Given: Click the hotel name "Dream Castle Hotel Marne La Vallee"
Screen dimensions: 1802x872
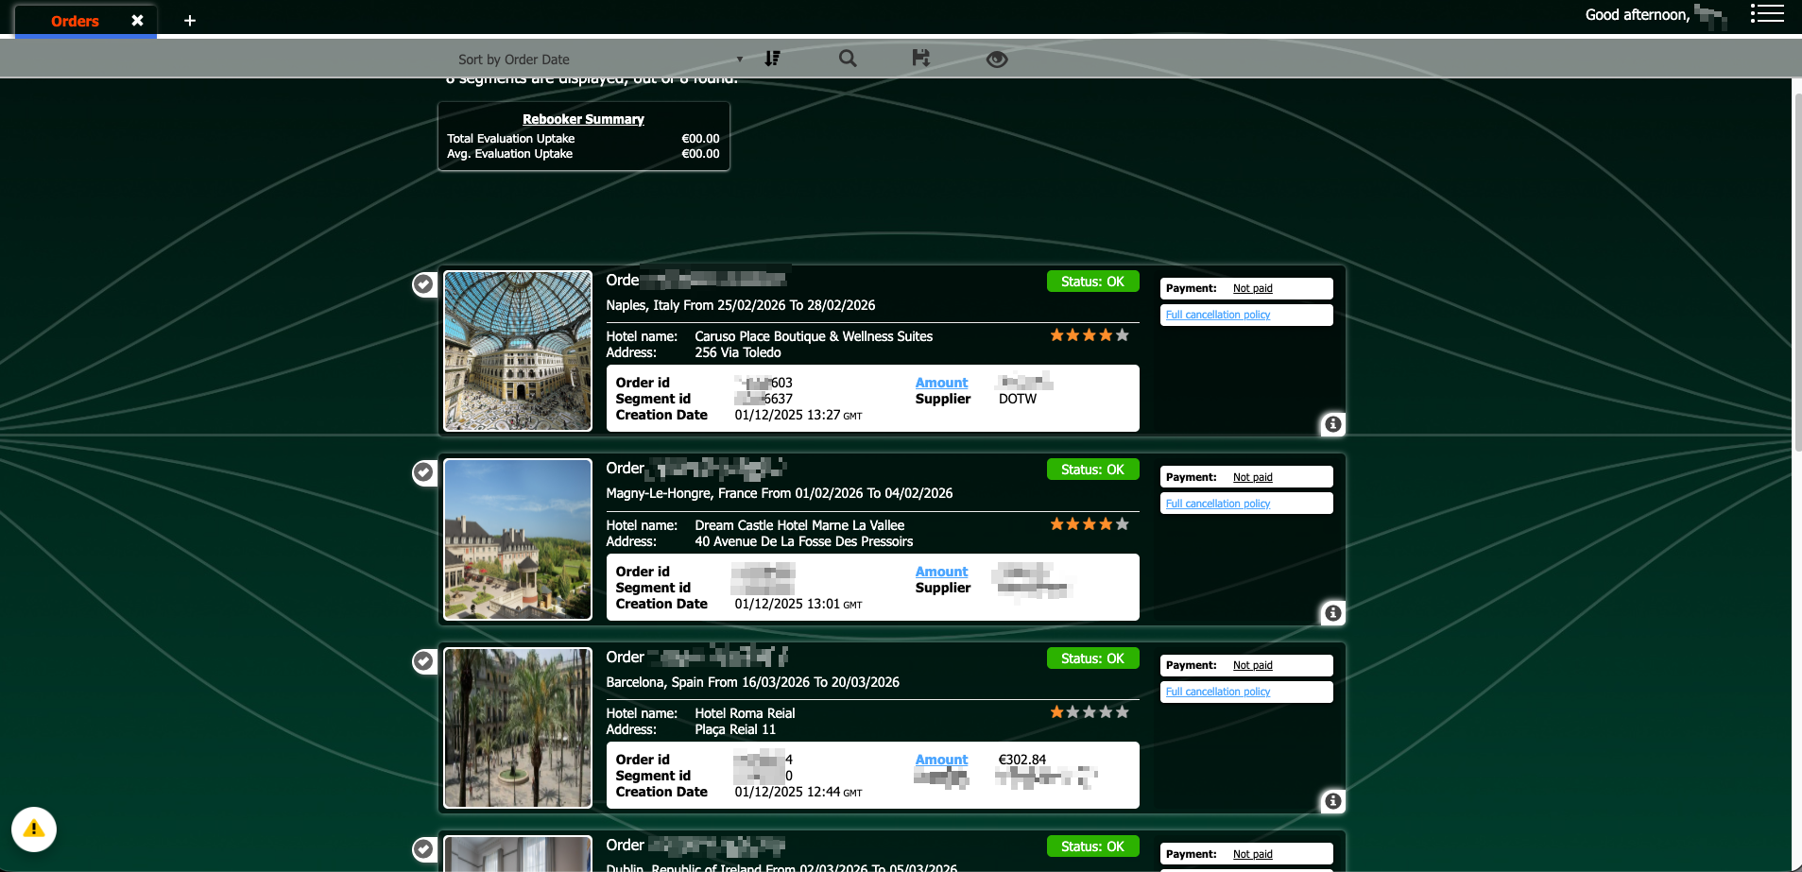Looking at the screenshot, I should coord(799,525).
